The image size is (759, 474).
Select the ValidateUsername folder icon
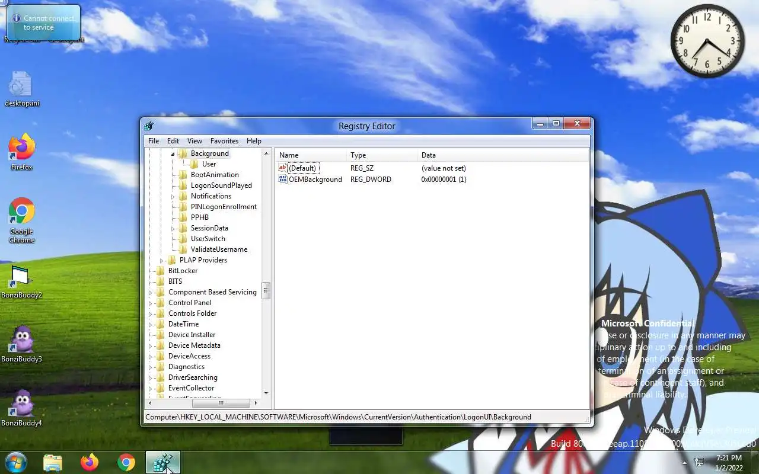pyautogui.click(x=183, y=249)
